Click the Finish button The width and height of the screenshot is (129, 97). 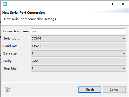point(90,90)
